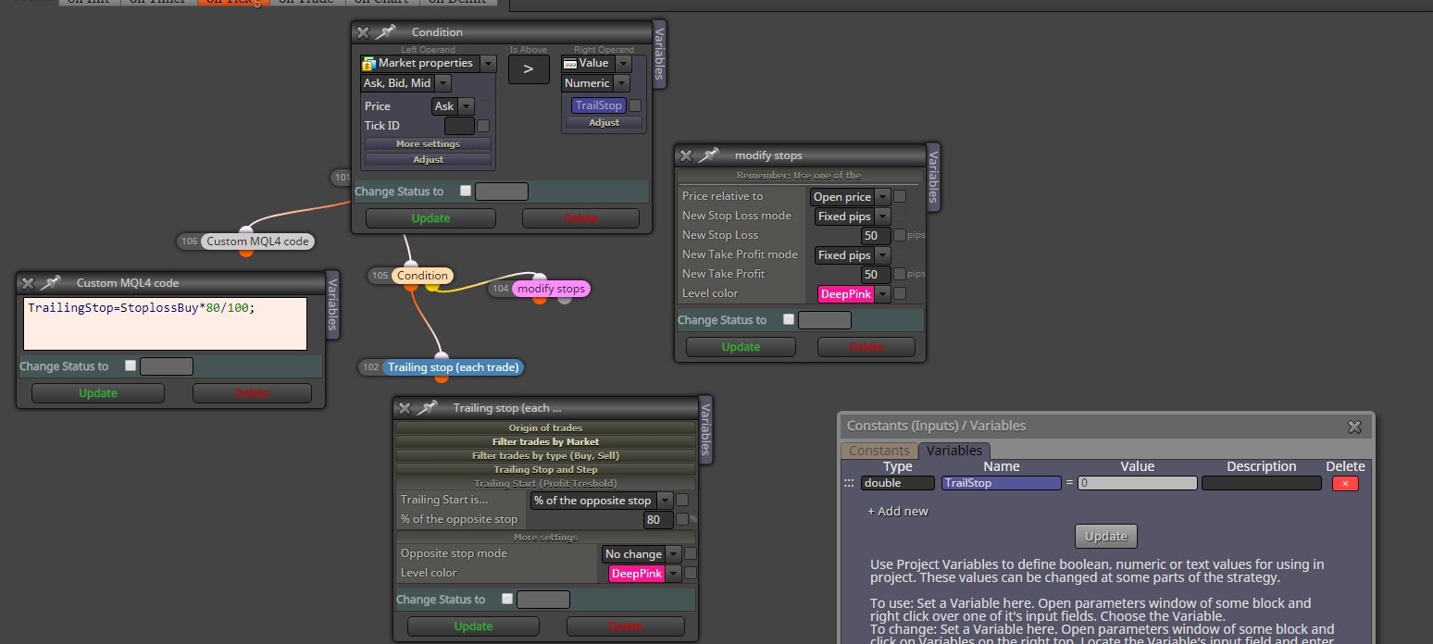Screen dimensions: 1433x644
Task: Click the pin icon on Condition panel
Action: (386, 32)
